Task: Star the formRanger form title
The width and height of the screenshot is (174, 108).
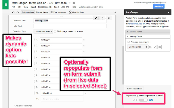Action: pyautogui.click(x=70, y=3)
